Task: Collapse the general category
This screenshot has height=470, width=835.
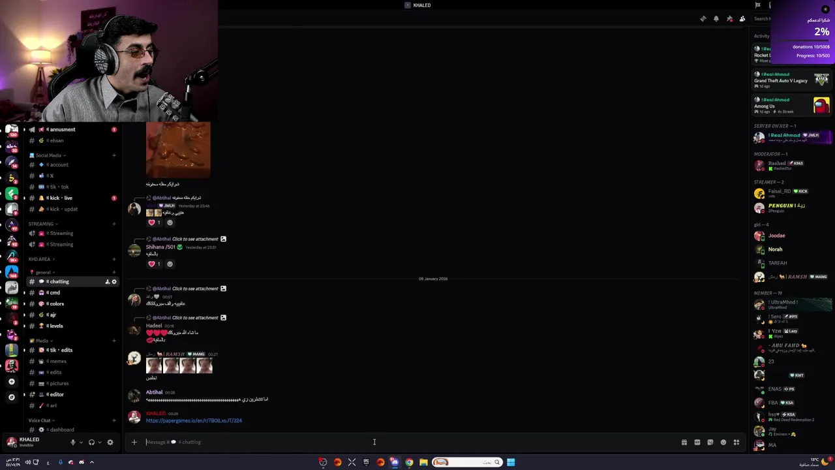Action: pos(43,272)
